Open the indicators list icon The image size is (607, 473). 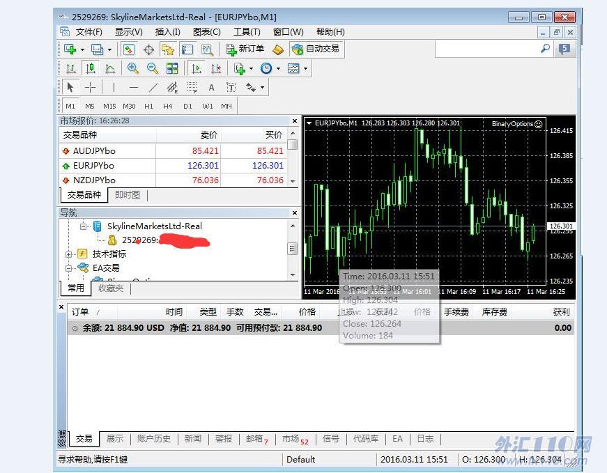(239, 69)
